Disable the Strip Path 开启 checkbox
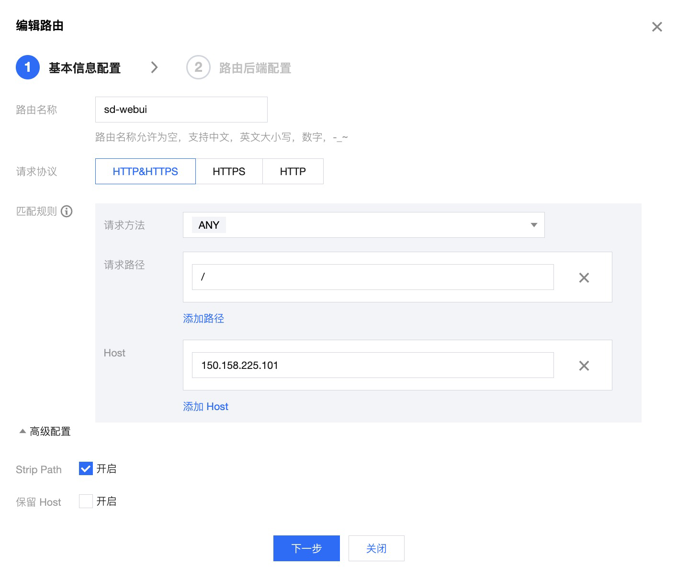677x578 pixels. pos(86,468)
